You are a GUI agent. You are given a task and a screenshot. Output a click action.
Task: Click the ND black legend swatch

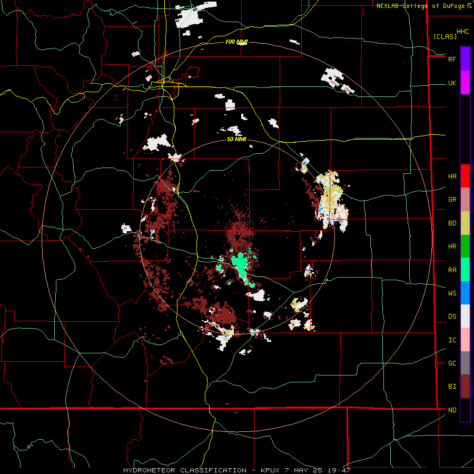point(465,410)
